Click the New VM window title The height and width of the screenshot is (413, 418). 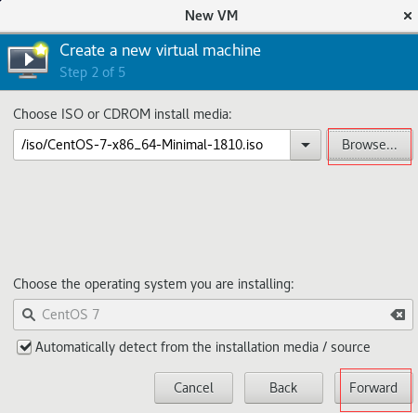coord(212,16)
